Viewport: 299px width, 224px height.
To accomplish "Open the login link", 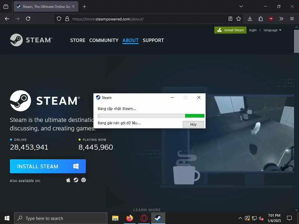I will point(253,30).
